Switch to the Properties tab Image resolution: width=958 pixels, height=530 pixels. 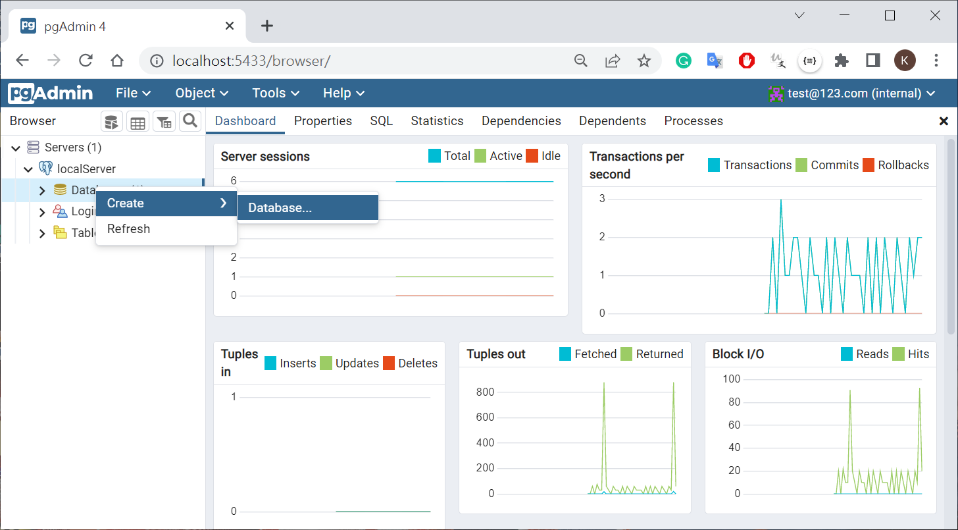pos(322,121)
